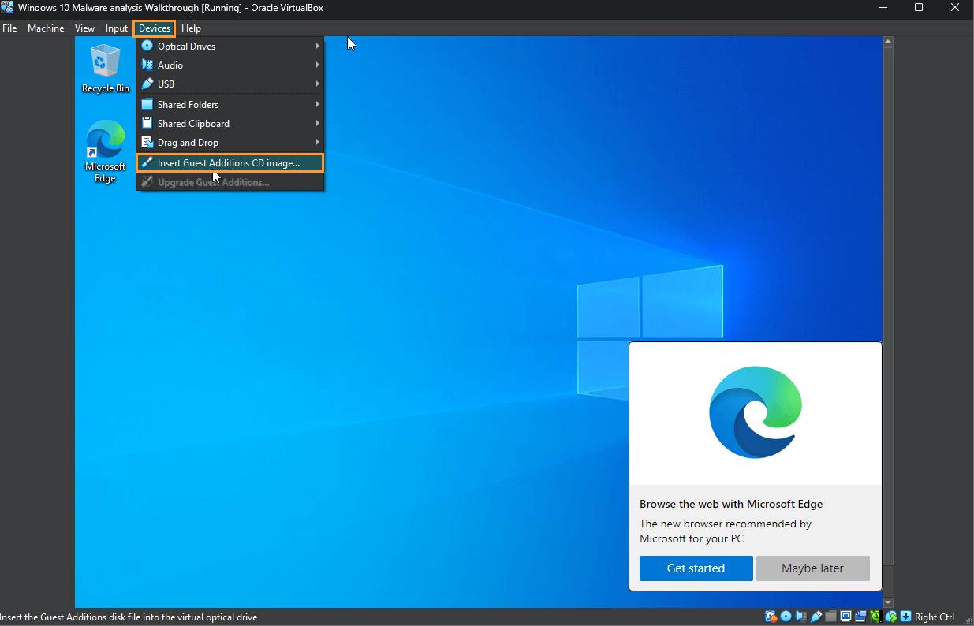The image size is (974, 626).
Task: Click Get started in Edge popup
Action: 696,568
